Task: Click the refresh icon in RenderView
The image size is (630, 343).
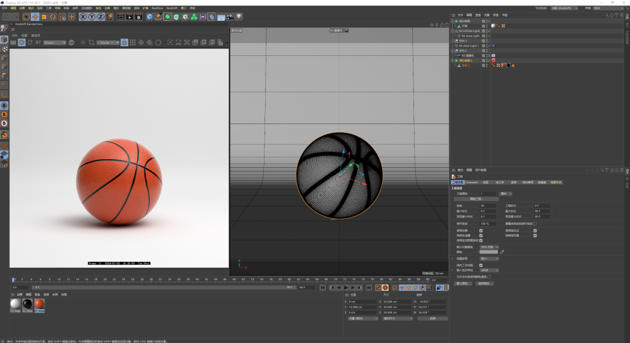Action: (x=30, y=42)
